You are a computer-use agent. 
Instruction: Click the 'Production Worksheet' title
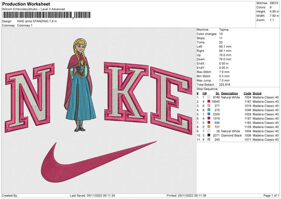tap(26, 4)
